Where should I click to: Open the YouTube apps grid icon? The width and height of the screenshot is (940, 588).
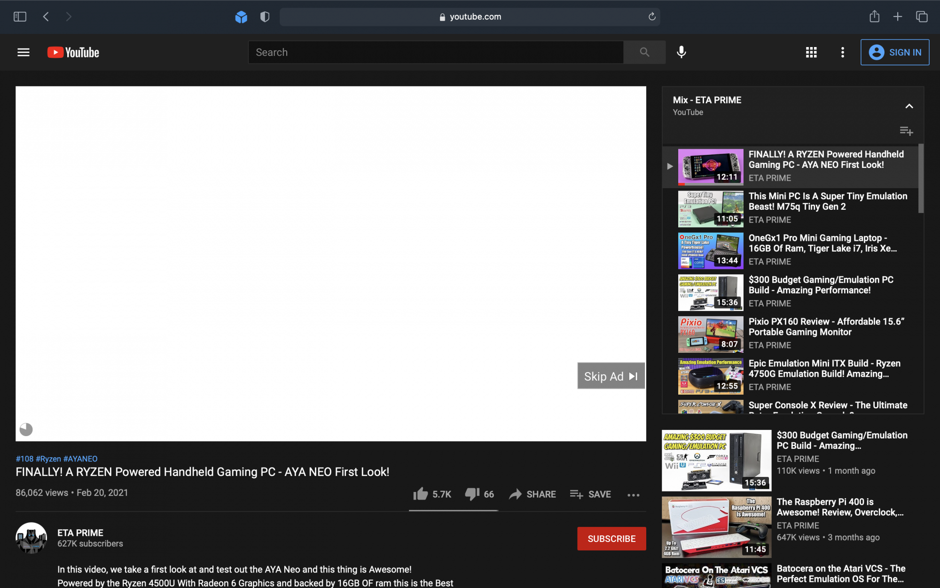[811, 52]
